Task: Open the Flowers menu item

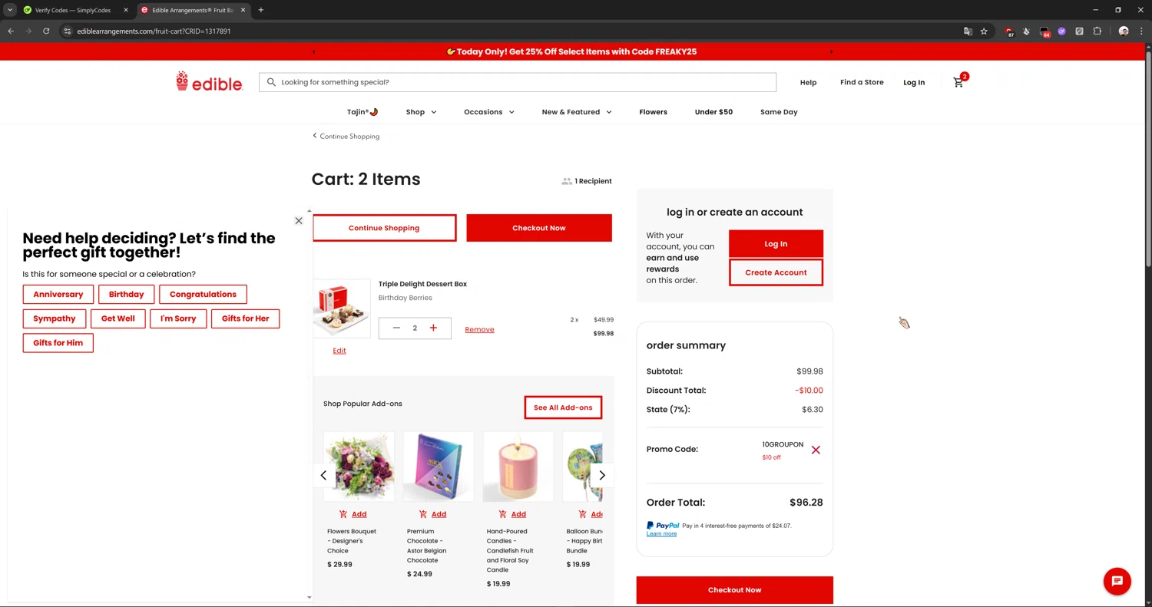Action: coord(653,112)
